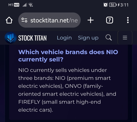
Task: Open the browser three-dot overflow menu
Action: [x=128, y=20]
